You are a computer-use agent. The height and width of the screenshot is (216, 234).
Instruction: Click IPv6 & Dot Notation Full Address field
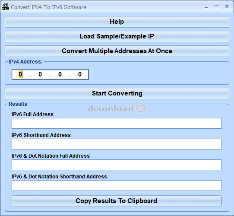(117, 165)
